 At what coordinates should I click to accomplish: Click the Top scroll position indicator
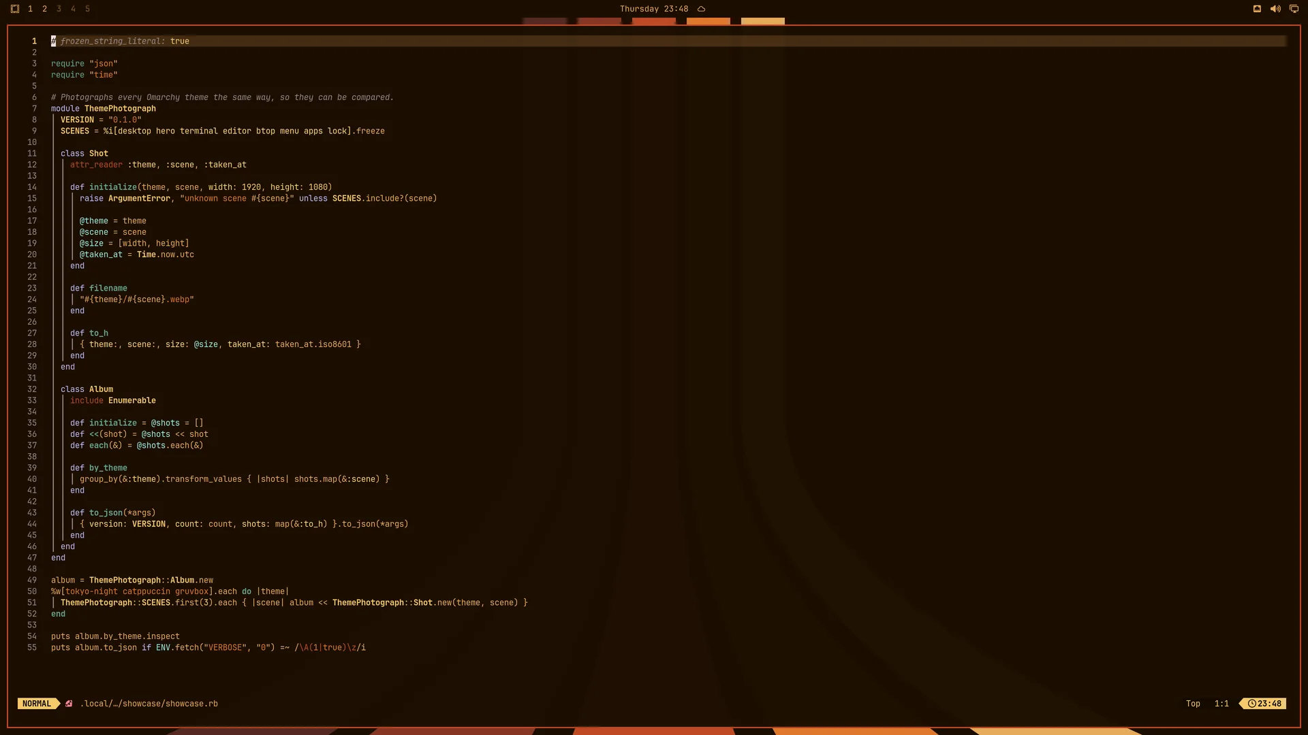coord(1193,704)
